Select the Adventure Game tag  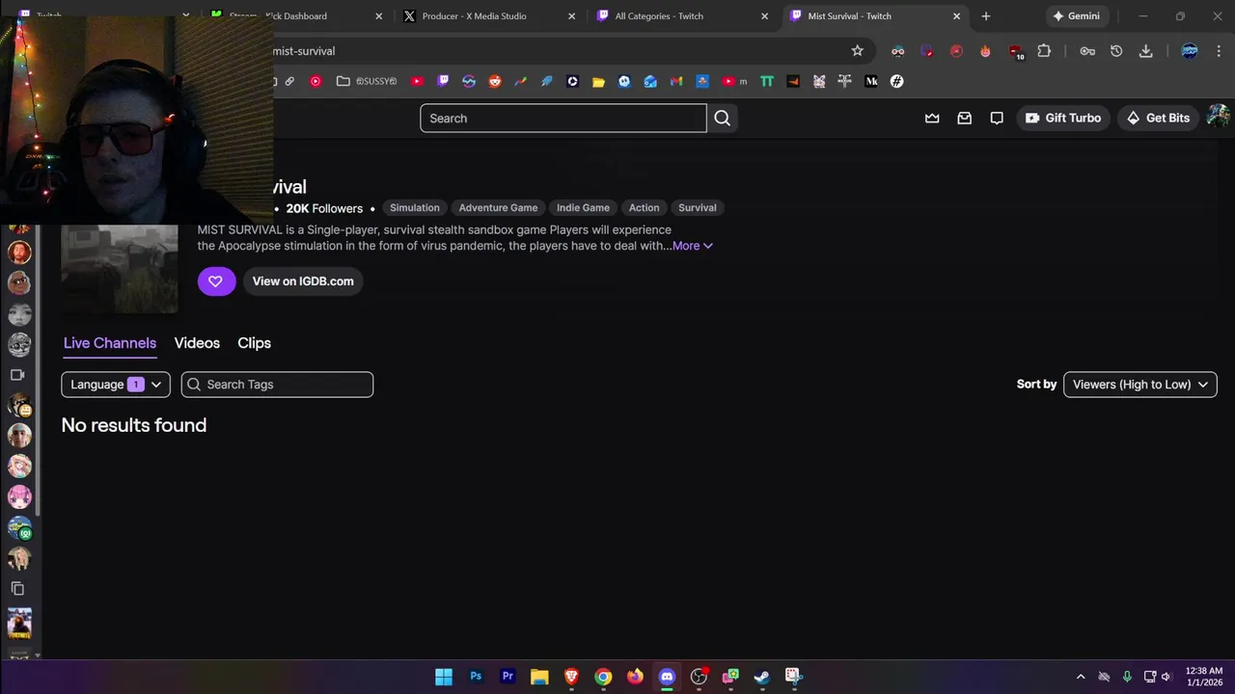pyautogui.click(x=498, y=208)
